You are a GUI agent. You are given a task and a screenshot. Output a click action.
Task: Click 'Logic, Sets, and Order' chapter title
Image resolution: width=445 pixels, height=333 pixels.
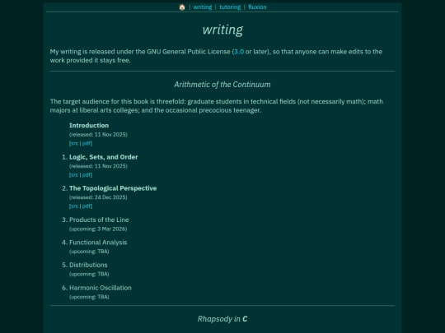103,157
